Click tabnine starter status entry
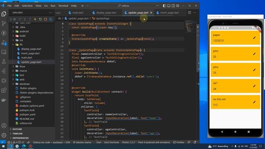The image size is (265, 149). pos(82,142)
